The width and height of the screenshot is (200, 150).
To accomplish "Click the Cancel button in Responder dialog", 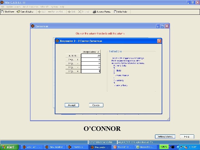I will pos(96,105).
